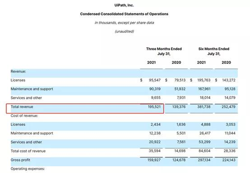Click "Services and other" label under Cost of revenue
250x173 pixels.
tap(26, 142)
